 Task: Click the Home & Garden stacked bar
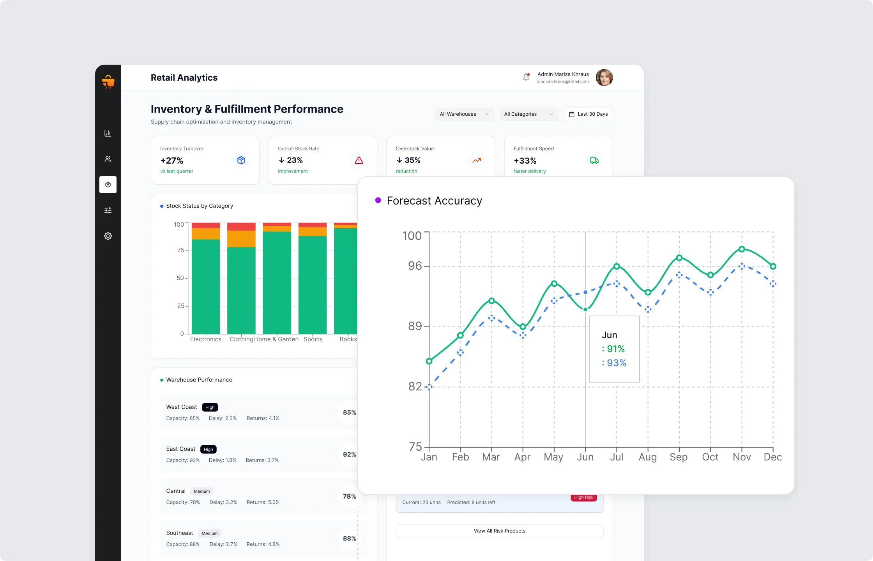(277, 278)
